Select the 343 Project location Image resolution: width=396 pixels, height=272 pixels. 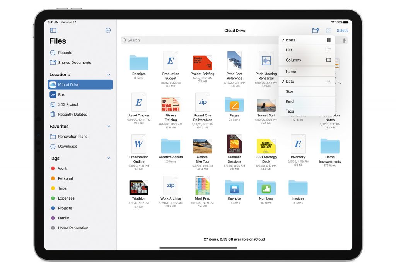pos(80,104)
